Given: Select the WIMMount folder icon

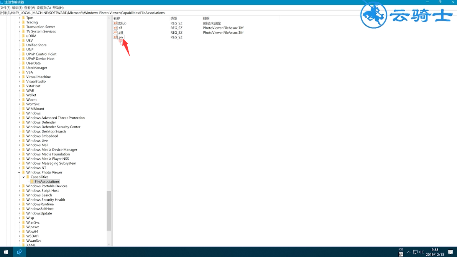Looking at the screenshot, I should pos(24,109).
